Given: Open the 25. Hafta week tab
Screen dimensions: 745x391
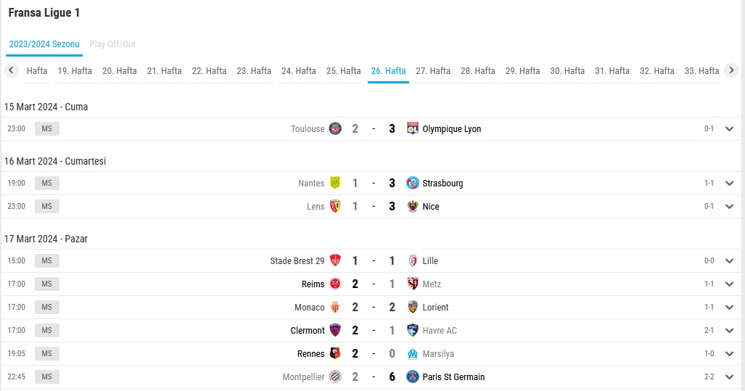Looking at the screenshot, I should 344,71.
